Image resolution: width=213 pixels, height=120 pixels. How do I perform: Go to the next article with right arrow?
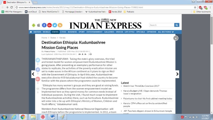(x=177, y=74)
